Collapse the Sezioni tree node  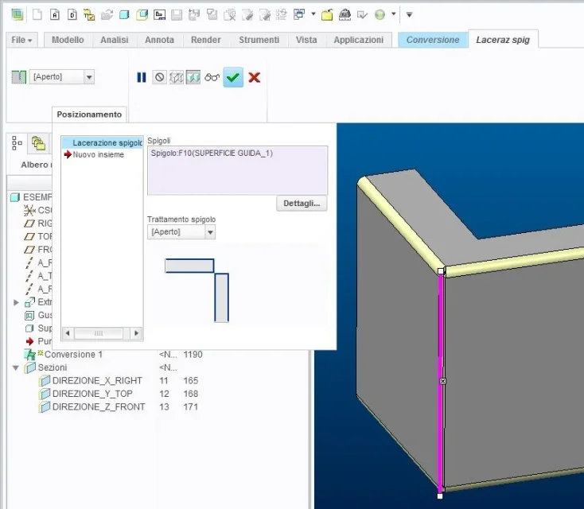pos(17,367)
